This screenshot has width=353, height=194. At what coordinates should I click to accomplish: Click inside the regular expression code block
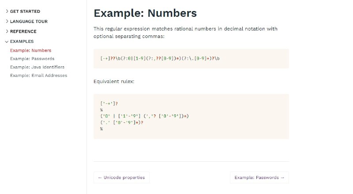coord(191,58)
